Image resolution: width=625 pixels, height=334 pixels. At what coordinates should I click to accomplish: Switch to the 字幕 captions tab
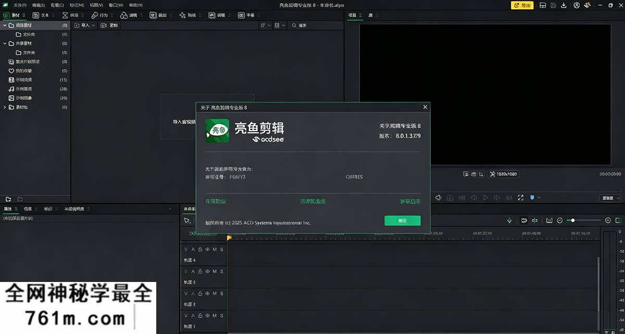click(246, 16)
